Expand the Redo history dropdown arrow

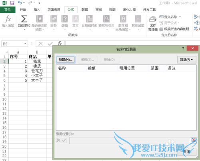34,3
